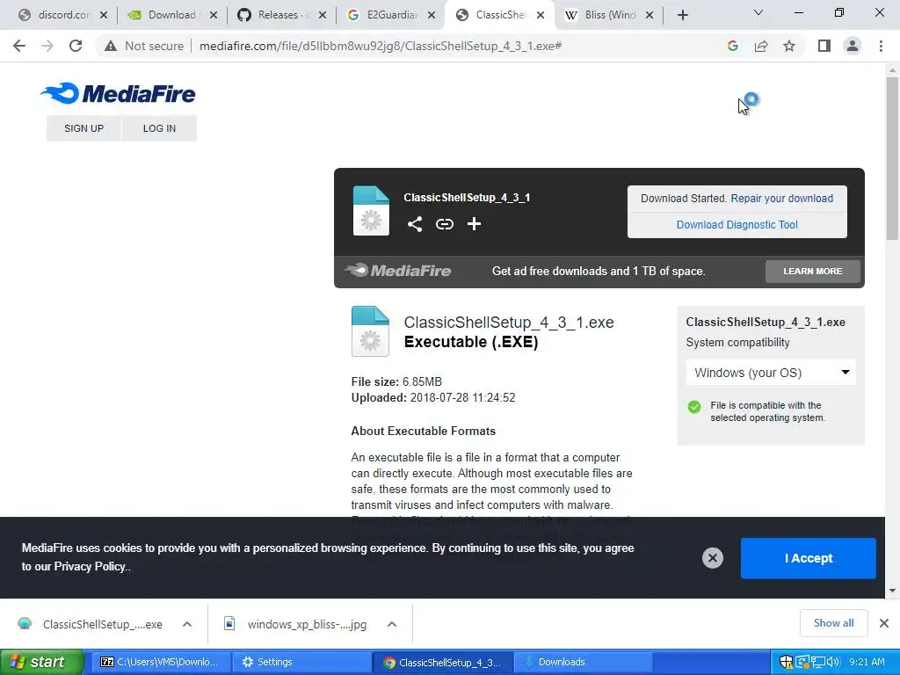The image size is (900, 675).
Task: Open the Downloads taskbar window
Action: pyautogui.click(x=582, y=662)
